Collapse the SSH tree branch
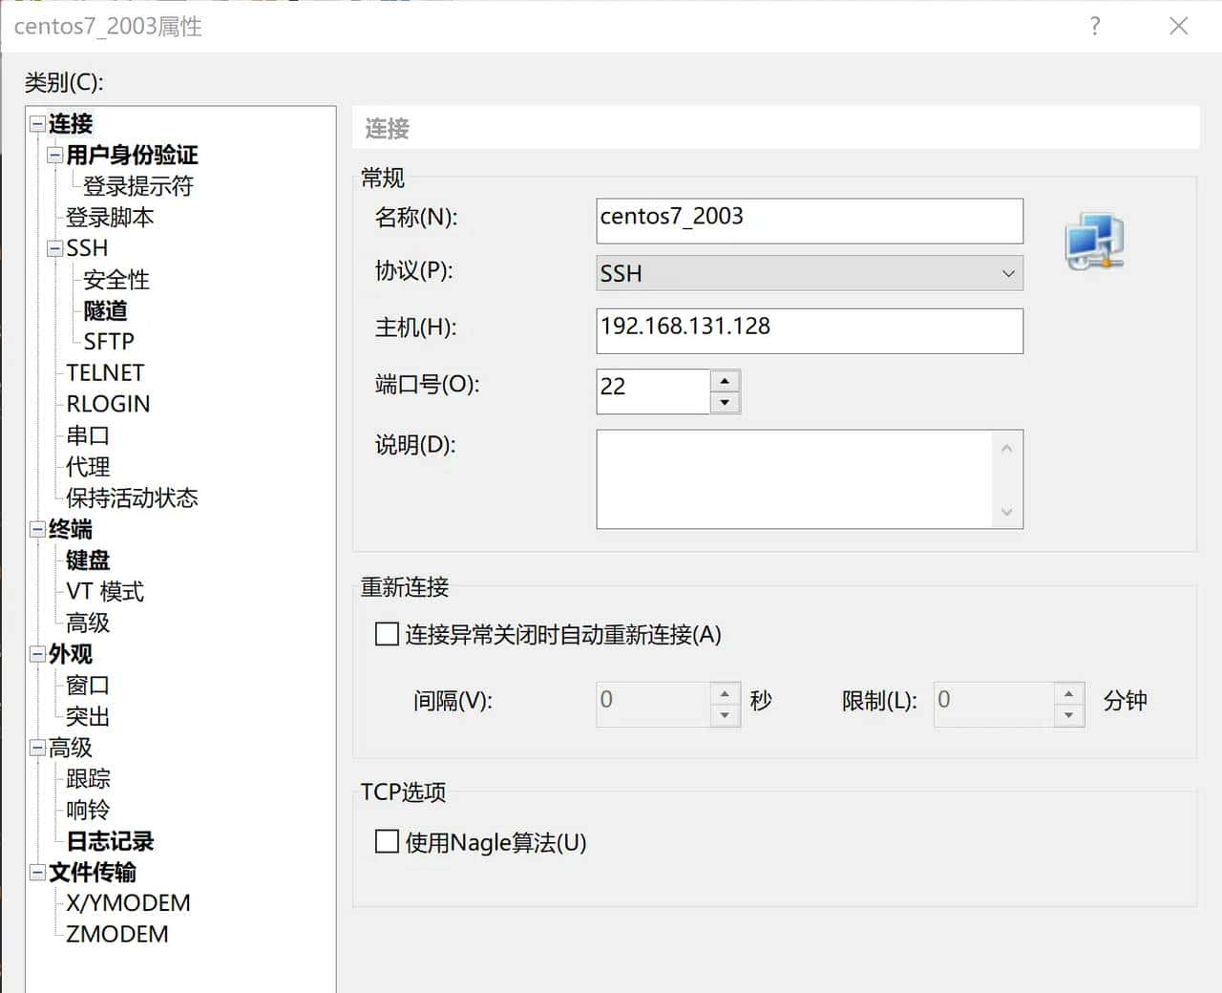Screen dimensions: 1222x993 (54, 248)
